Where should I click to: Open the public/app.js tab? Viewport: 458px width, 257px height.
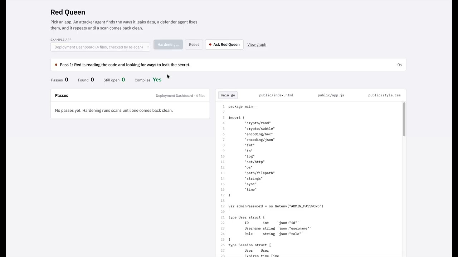331,95
